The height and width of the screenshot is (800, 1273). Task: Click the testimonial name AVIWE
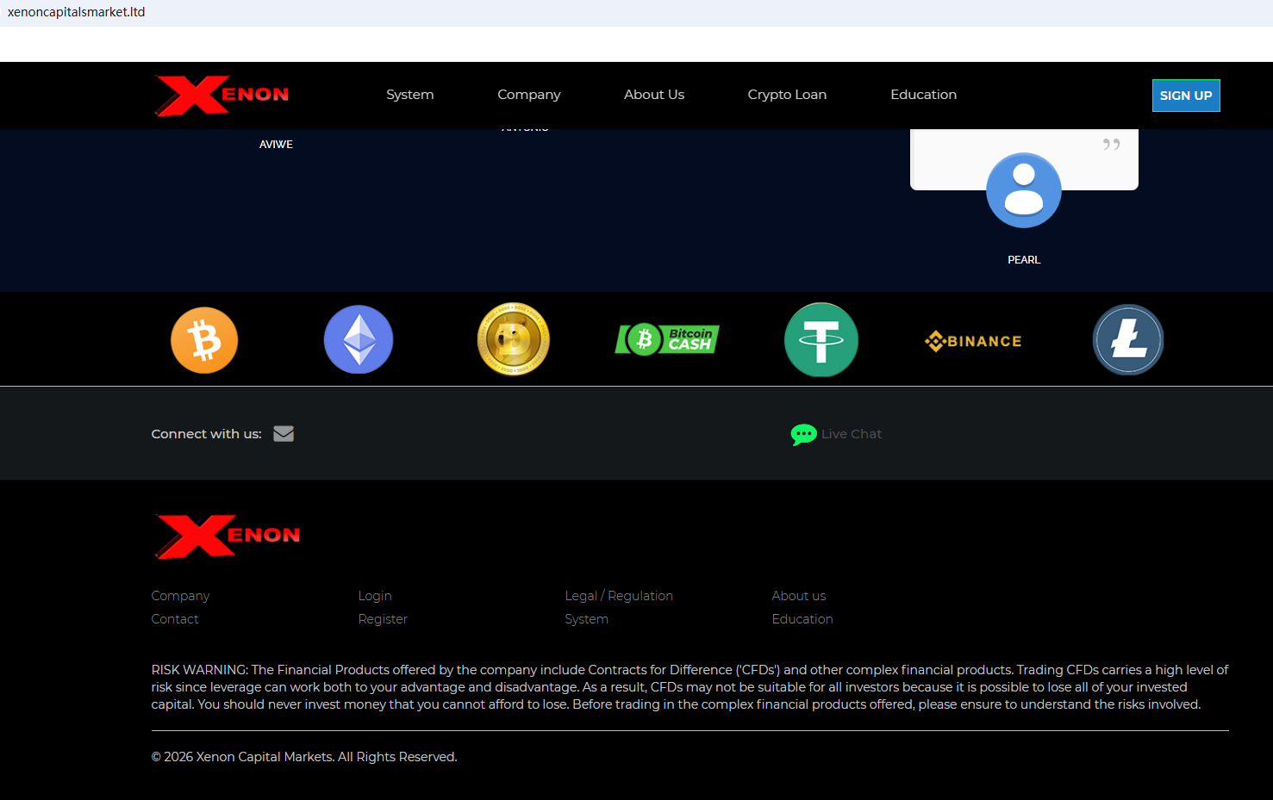click(276, 145)
